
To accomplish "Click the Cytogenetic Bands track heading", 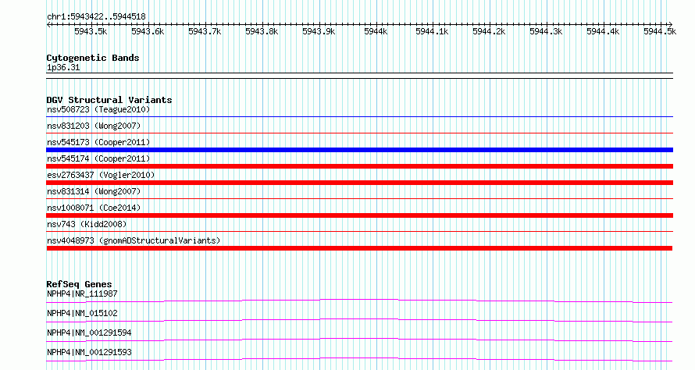I will pyautogui.click(x=93, y=58).
